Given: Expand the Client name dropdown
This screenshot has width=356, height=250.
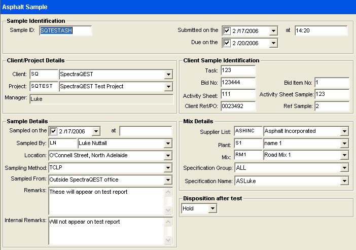Looking at the screenshot, I should [168, 75].
